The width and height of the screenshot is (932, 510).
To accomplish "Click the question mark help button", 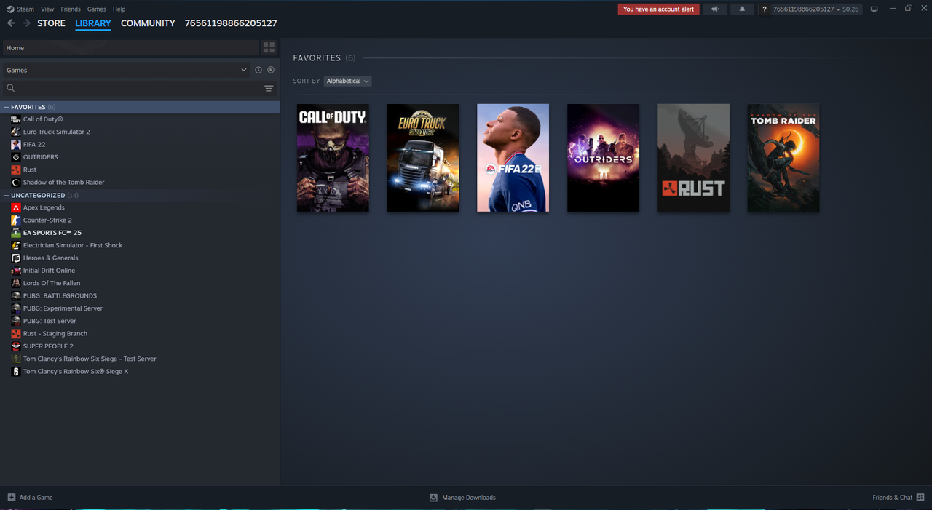I will [x=764, y=9].
